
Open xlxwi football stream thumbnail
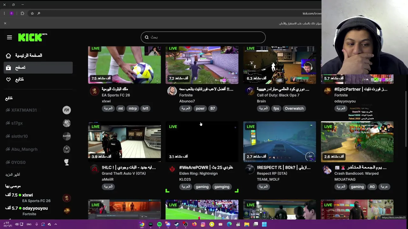point(124,65)
